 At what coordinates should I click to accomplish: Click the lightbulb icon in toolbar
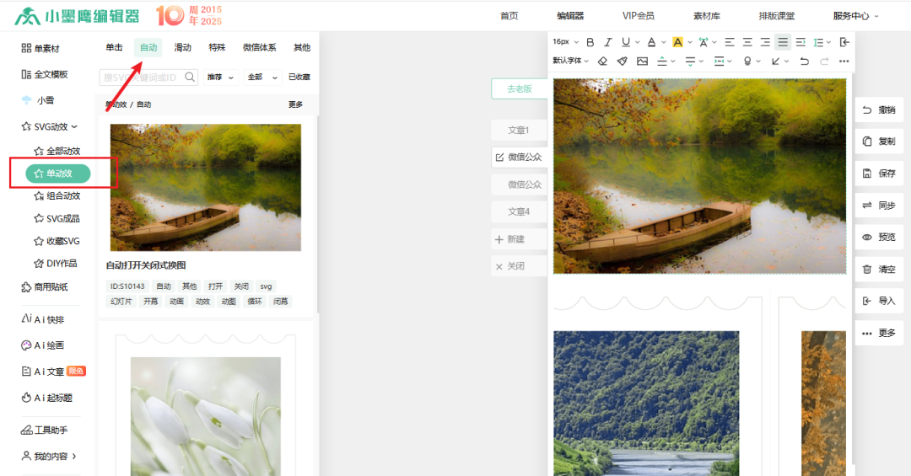pyautogui.click(x=747, y=61)
